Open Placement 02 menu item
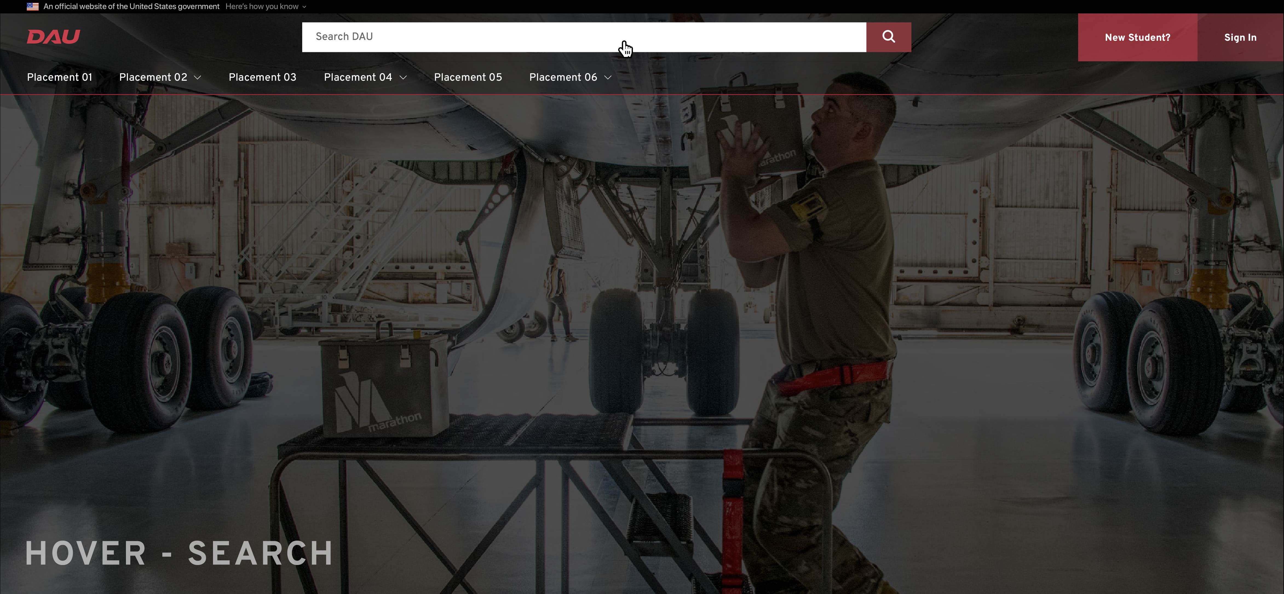This screenshot has height=594, width=1284. tap(153, 77)
